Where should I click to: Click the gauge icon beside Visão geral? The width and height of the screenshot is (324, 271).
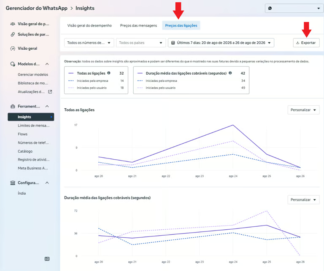point(13,48)
